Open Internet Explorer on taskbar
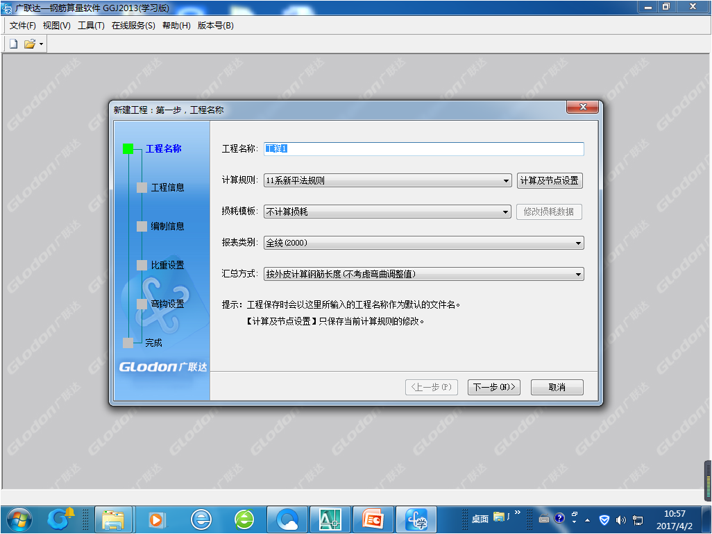 click(201, 520)
